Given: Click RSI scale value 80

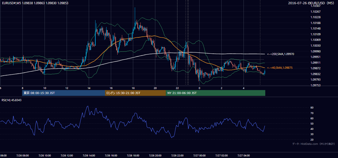Looking at the screenshot, I should pos(312,108).
